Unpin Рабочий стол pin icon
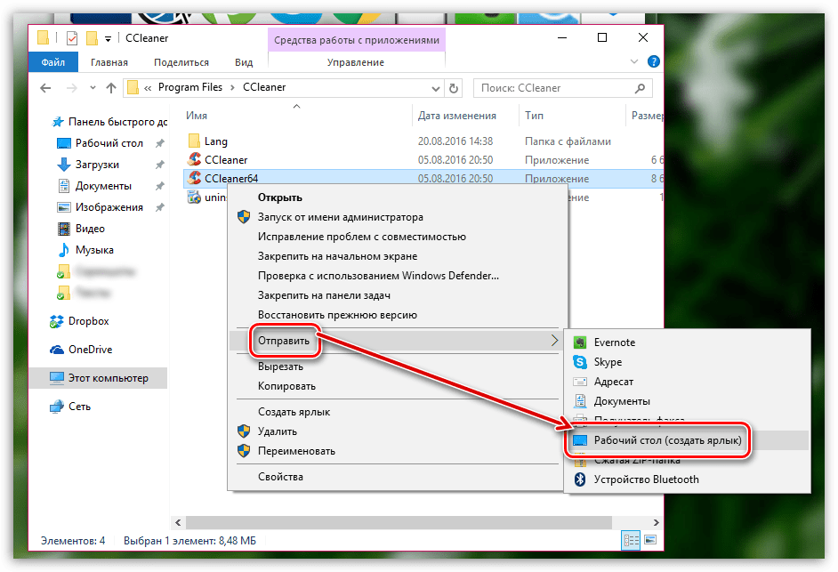Image resolution: width=838 pixels, height=572 pixels. click(x=159, y=143)
